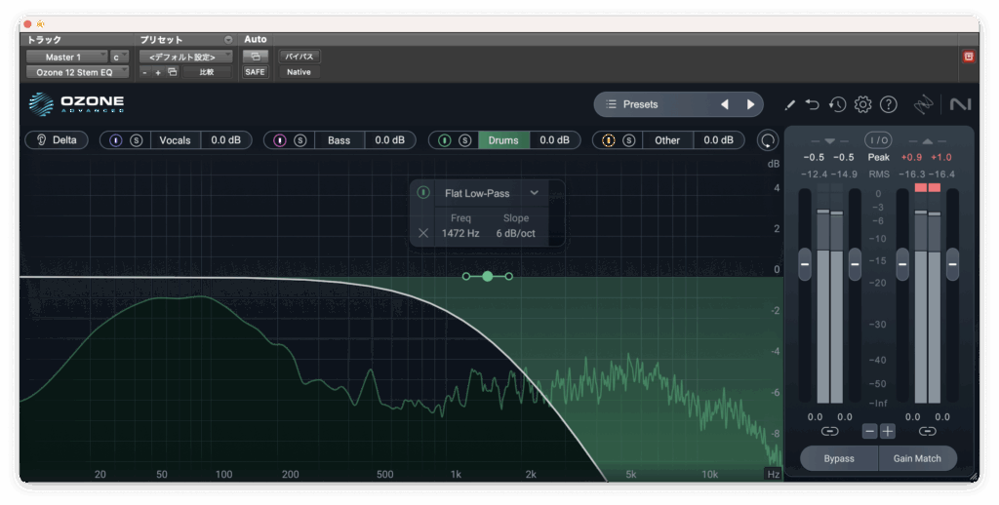The height and width of the screenshot is (505, 999).
Task: Expand the Flat Low-Pass filter type dropdown
Action: click(x=534, y=193)
